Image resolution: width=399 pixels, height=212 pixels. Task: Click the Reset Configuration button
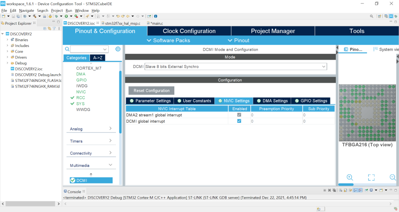point(151,90)
